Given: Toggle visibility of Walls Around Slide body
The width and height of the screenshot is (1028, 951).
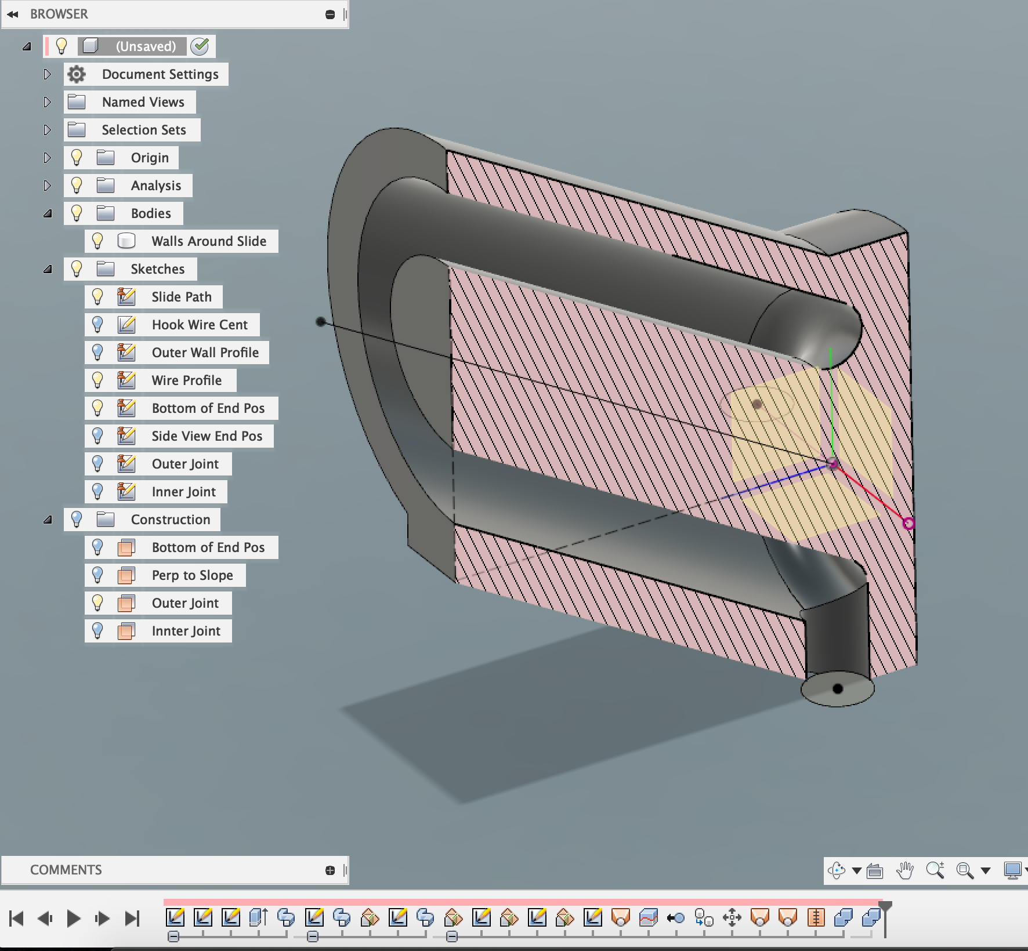Looking at the screenshot, I should tap(97, 241).
